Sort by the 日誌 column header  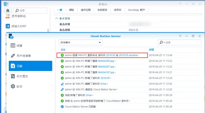tap(63, 50)
